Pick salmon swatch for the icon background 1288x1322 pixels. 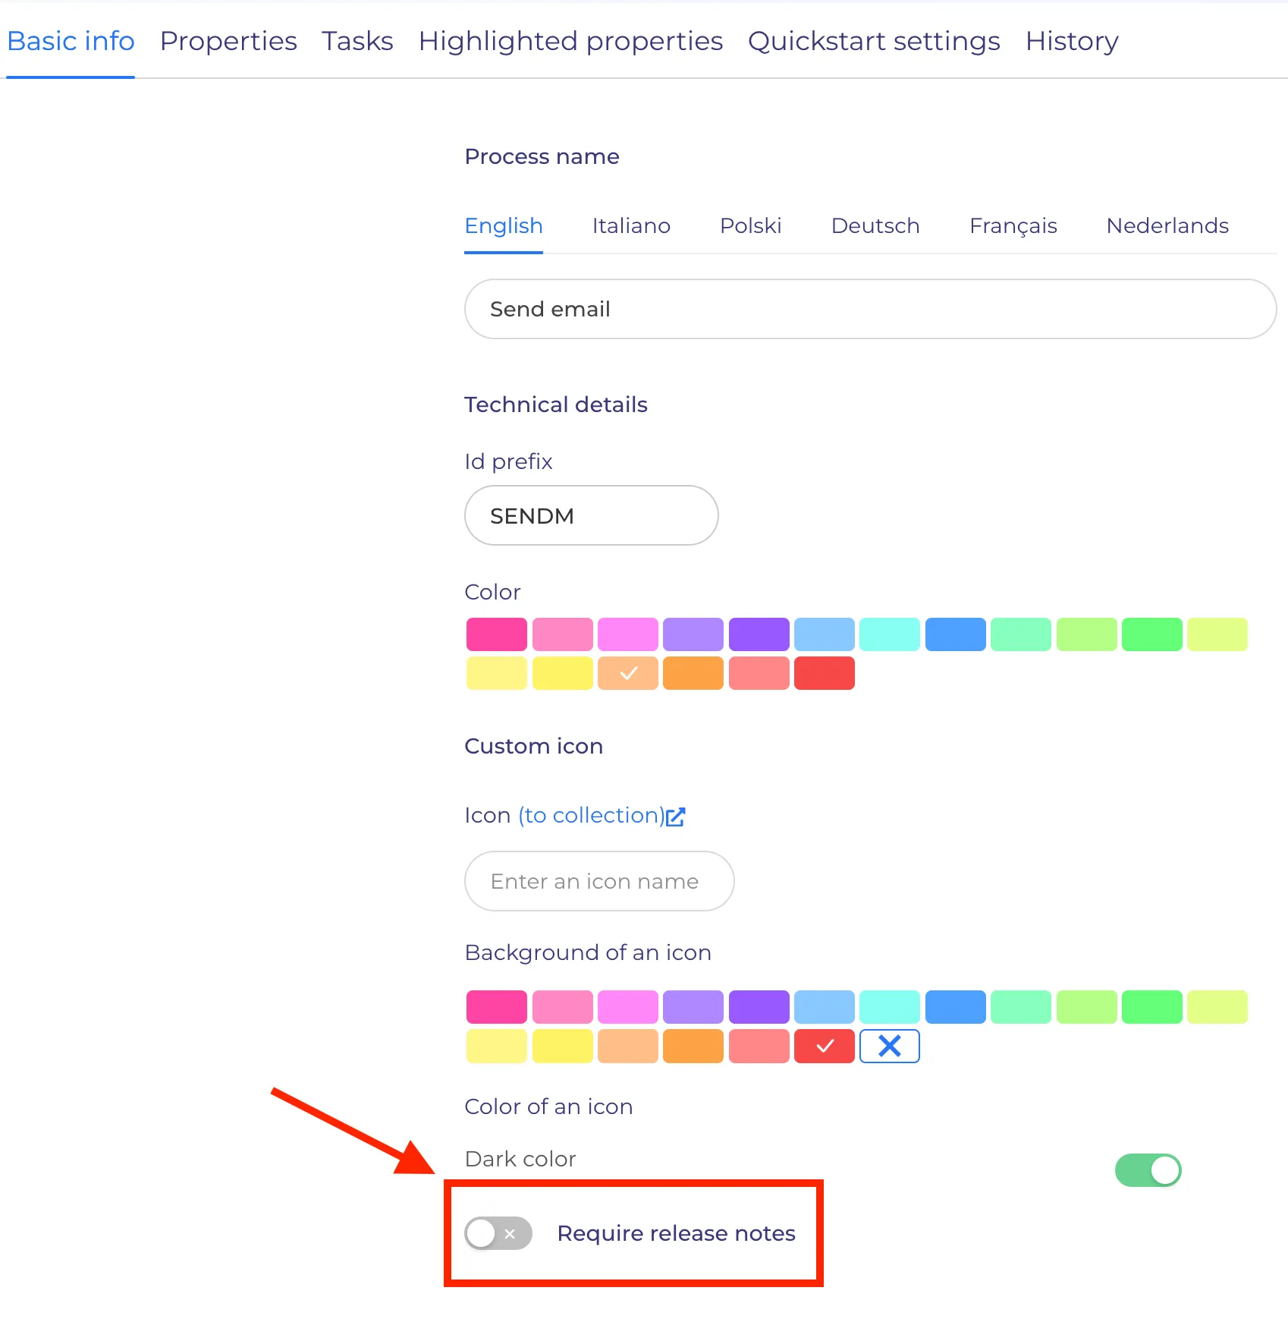click(x=759, y=1047)
